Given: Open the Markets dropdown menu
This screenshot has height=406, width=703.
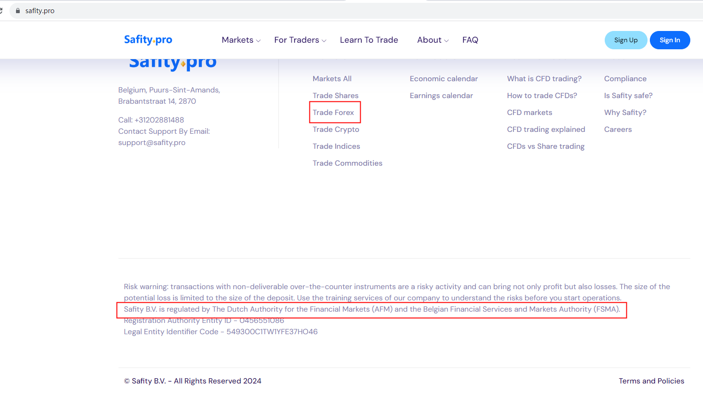Looking at the screenshot, I should 241,40.
